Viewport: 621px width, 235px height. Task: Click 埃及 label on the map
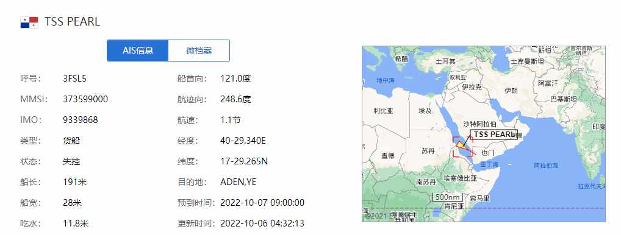tap(425, 111)
